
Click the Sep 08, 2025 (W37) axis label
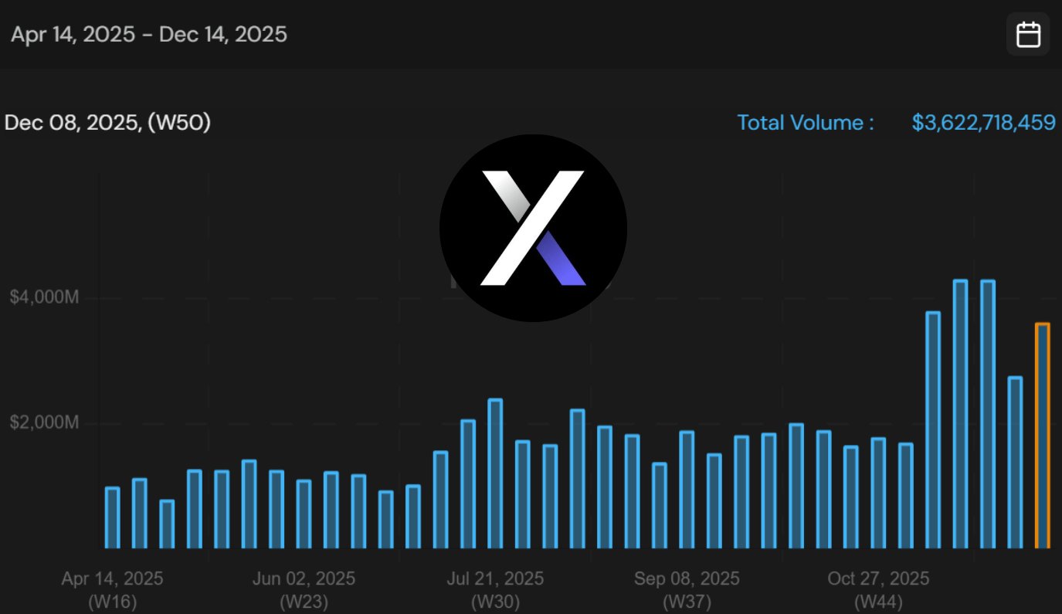click(x=687, y=589)
